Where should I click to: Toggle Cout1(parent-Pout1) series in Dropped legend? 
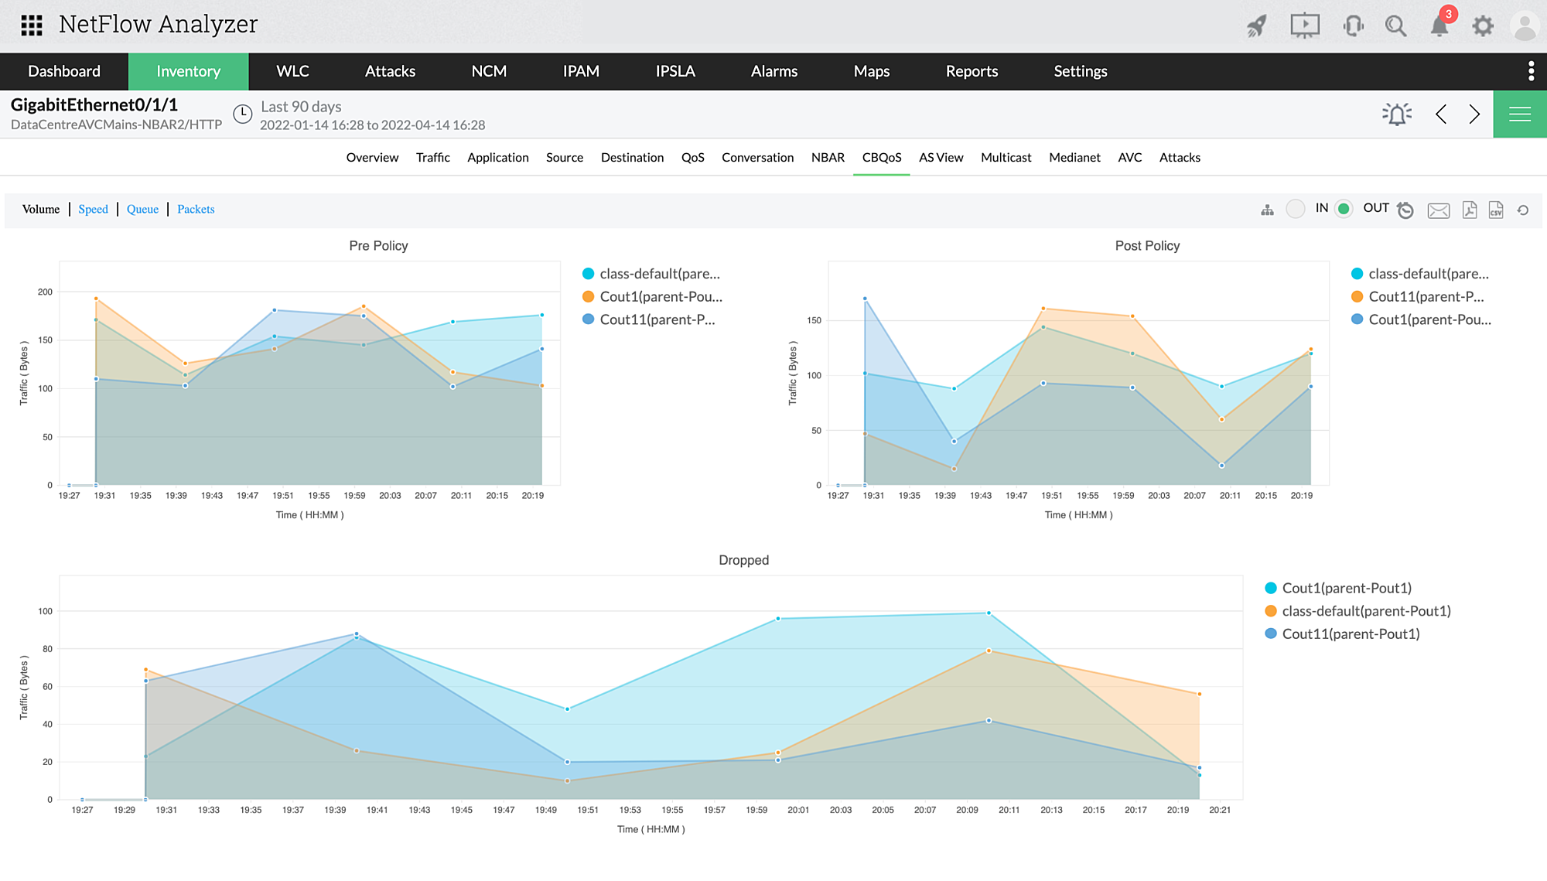tap(1346, 589)
